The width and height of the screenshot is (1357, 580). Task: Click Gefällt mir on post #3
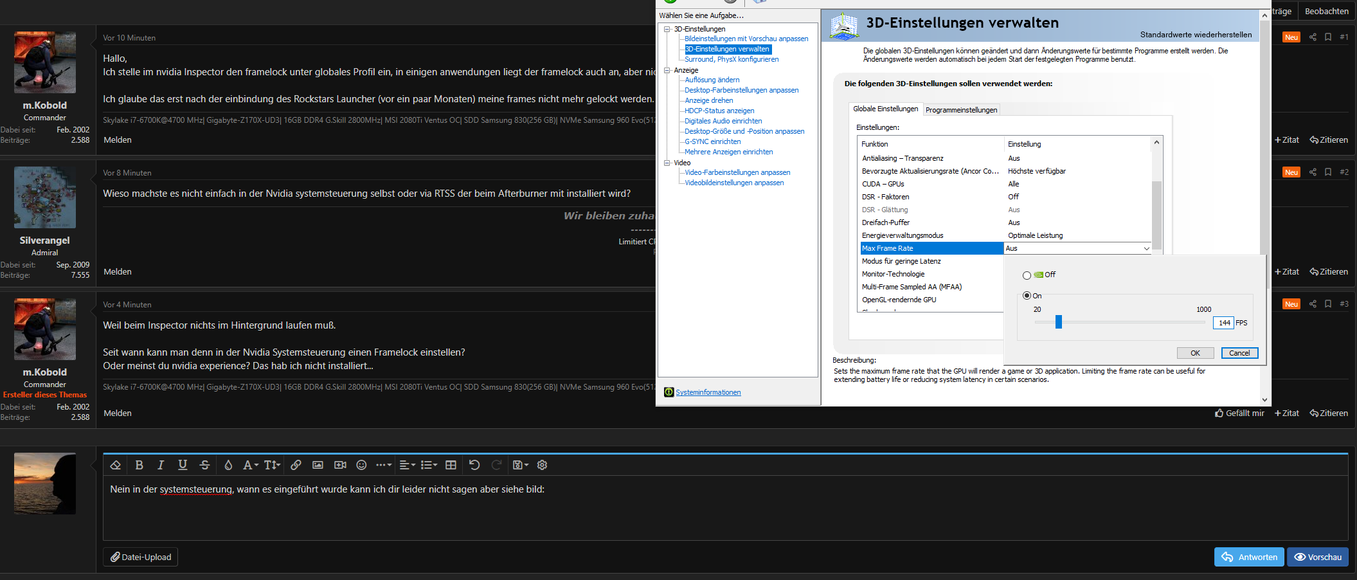point(1239,413)
